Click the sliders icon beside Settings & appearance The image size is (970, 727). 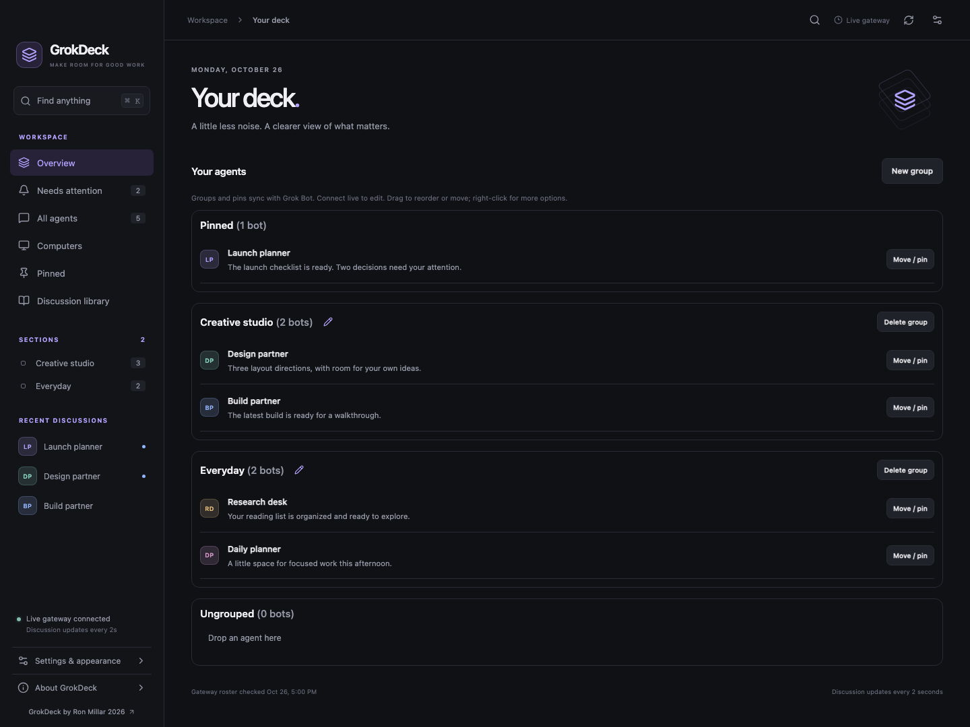(x=23, y=660)
